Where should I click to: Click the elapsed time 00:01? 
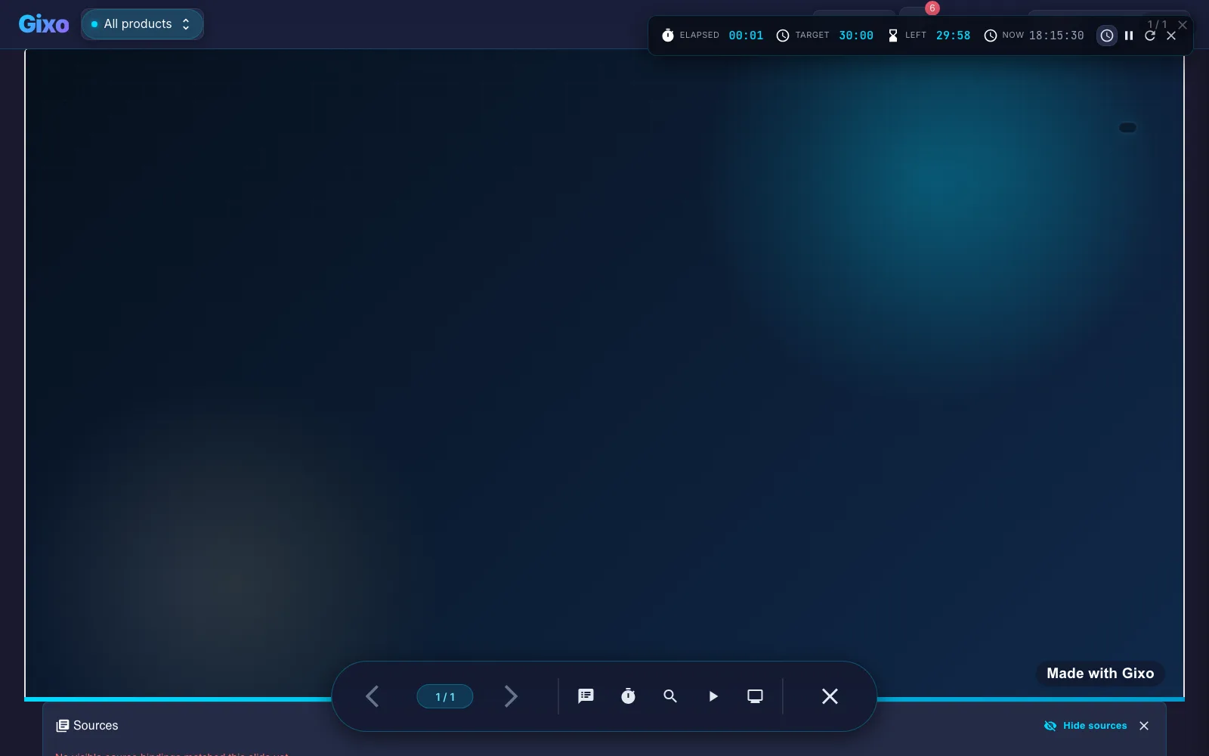[746, 36]
